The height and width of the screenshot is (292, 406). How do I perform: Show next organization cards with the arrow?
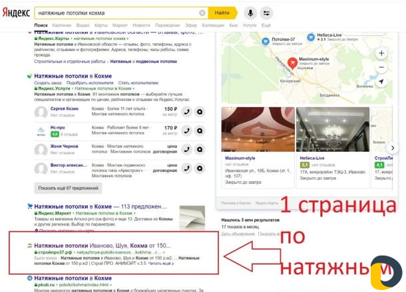pyautogui.click(x=393, y=148)
